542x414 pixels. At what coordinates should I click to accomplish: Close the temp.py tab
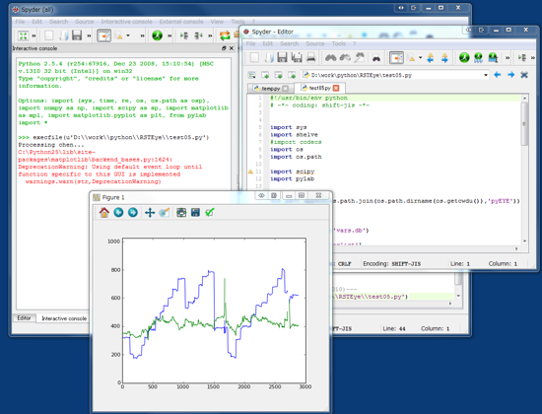point(285,88)
